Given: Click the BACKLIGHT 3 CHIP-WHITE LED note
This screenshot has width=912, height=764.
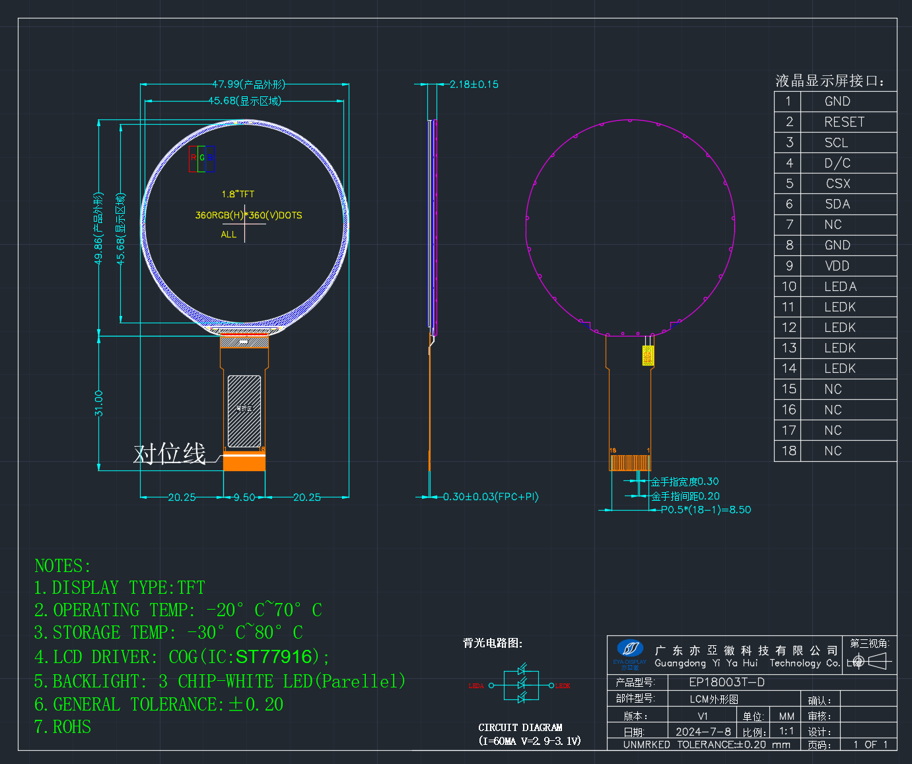Looking at the screenshot, I should (220, 681).
